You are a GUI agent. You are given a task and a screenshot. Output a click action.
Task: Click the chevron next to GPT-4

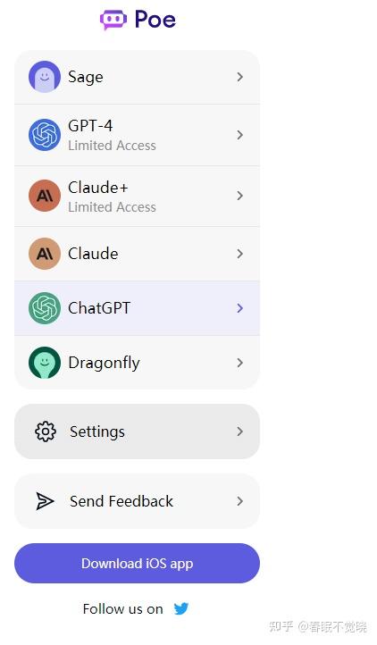(x=240, y=135)
